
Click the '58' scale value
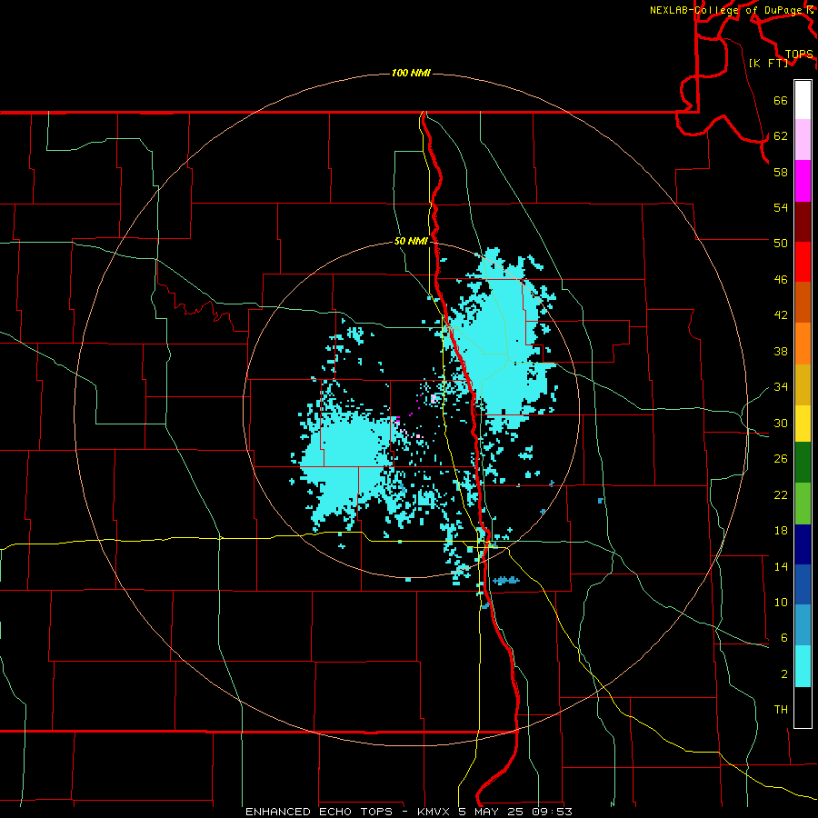pyautogui.click(x=781, y=172)
